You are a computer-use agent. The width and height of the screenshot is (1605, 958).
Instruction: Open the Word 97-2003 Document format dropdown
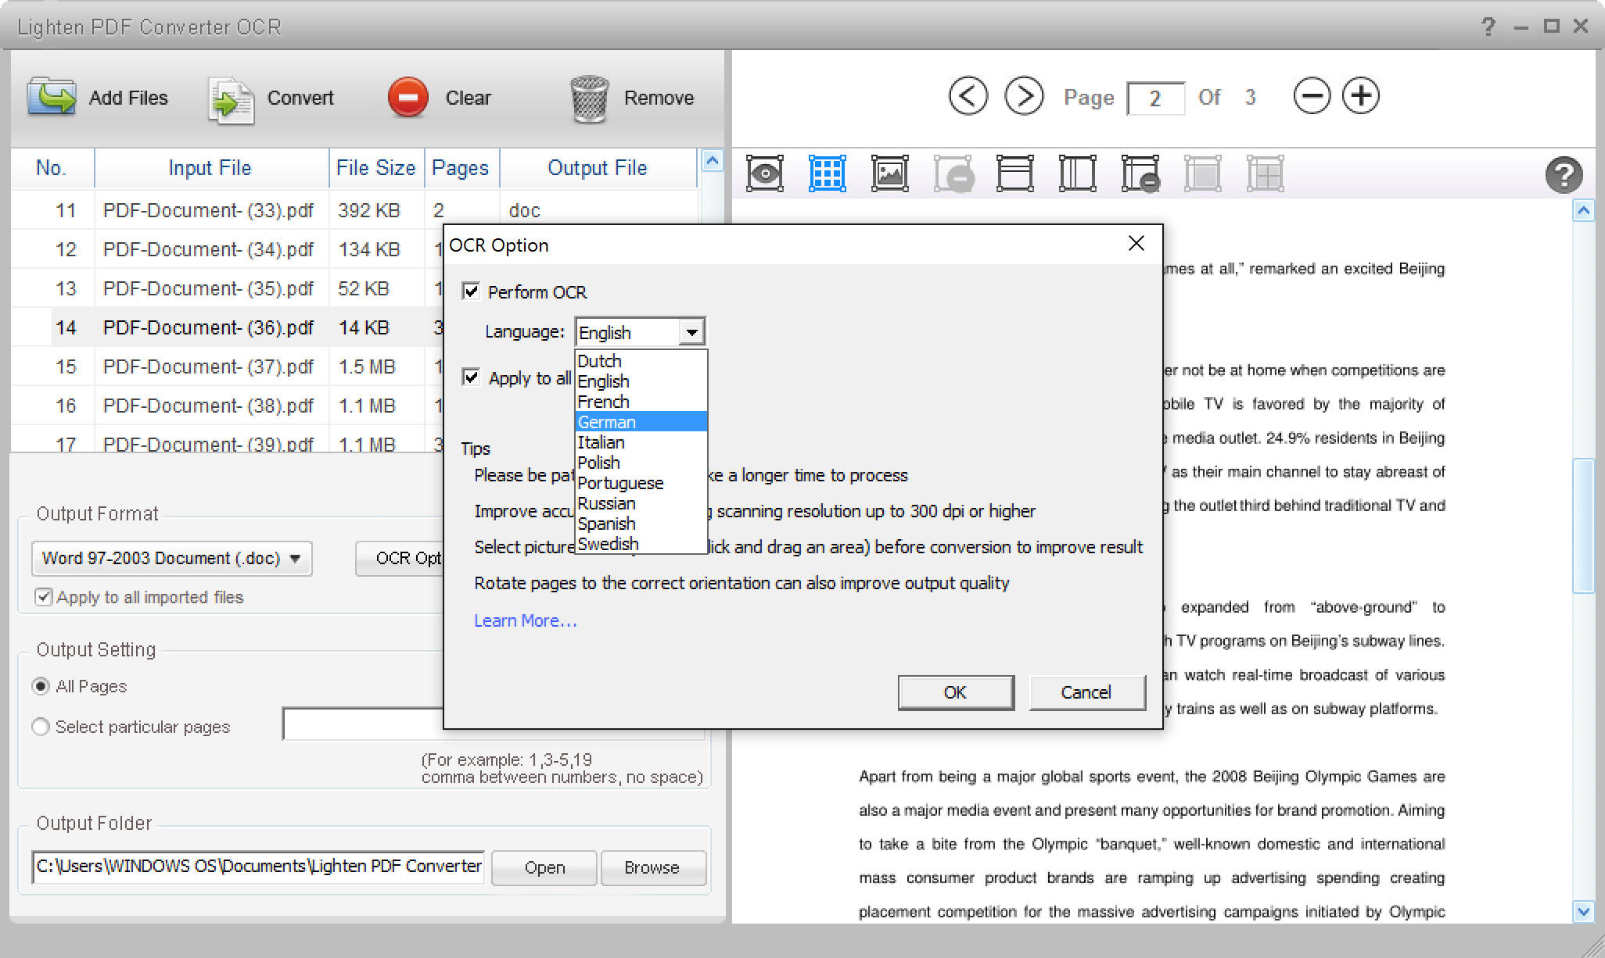(171, 559)
